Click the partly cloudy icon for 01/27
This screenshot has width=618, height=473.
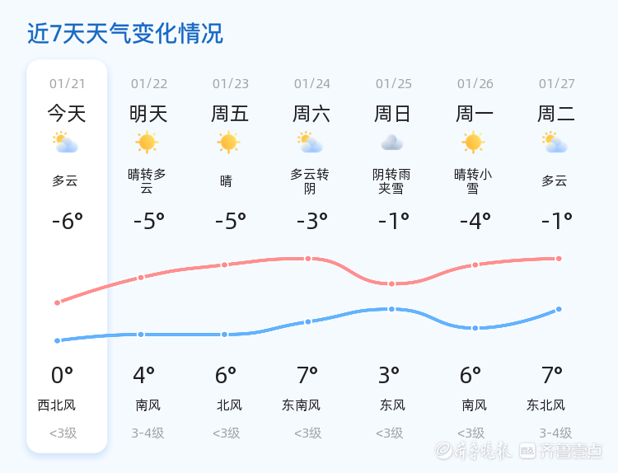pyautogui.click(x=555, y=143)
